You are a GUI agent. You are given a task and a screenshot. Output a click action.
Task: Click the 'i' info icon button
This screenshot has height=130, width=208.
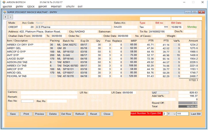click(x=10, y=17)
